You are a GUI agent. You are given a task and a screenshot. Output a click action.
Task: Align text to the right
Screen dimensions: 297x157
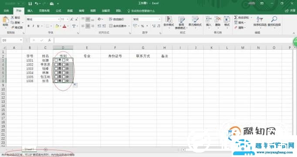click(x=92, y=26)
